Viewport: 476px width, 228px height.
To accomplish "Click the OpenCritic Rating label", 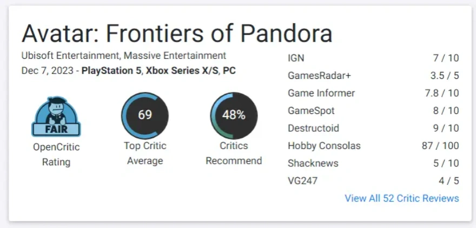I will pyautogui.click(x=56, y=154).
